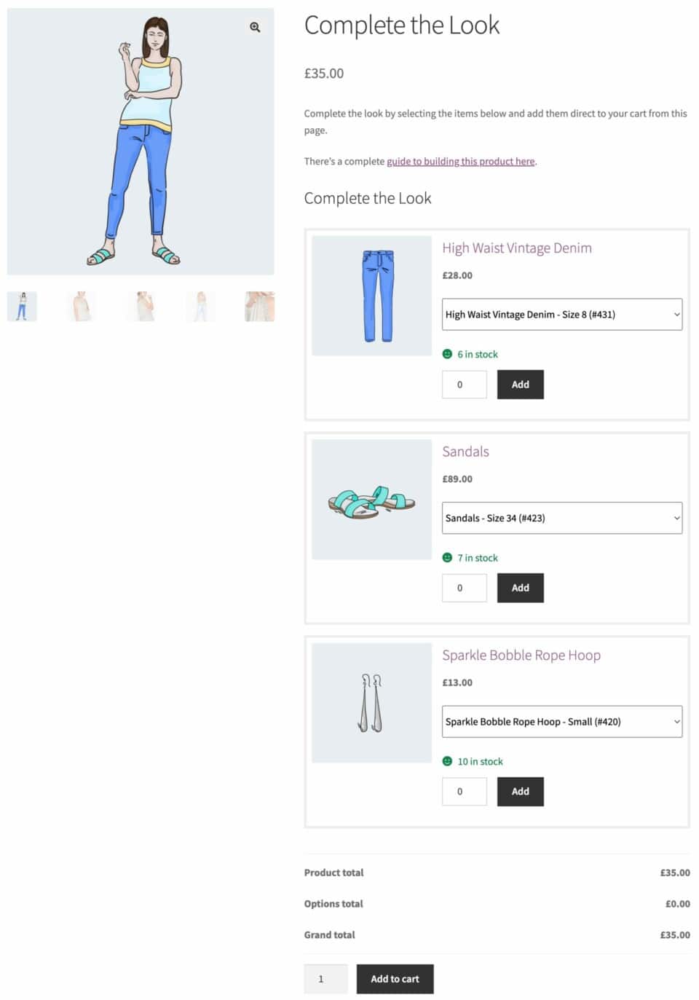
Task: Click the Add to cart button
Action: coord(395,979)
